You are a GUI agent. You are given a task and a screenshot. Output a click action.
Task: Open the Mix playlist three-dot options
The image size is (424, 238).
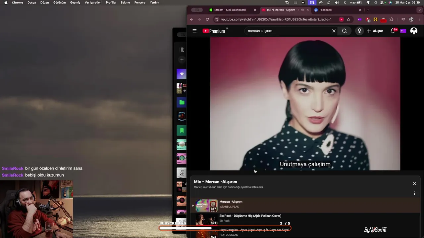414,193
